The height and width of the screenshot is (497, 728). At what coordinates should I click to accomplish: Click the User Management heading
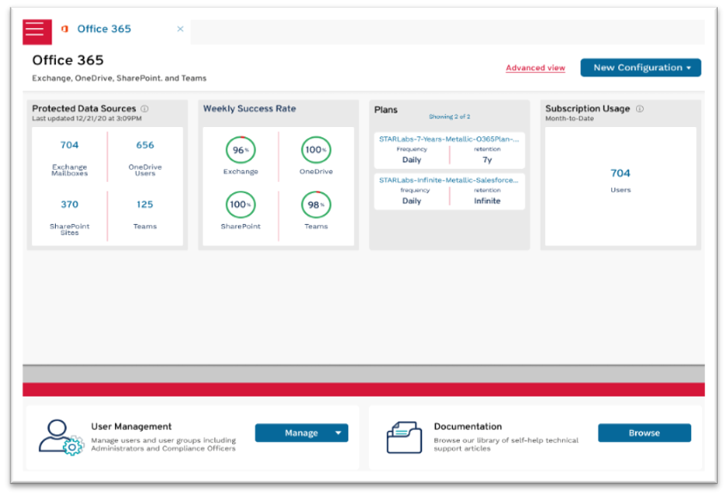(132, 427)
